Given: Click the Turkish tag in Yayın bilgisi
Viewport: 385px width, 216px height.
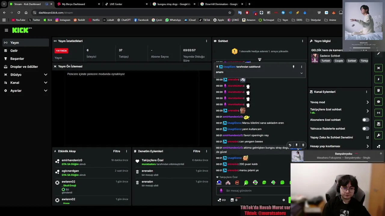Looking at the screenshot, I should [325, 61].
